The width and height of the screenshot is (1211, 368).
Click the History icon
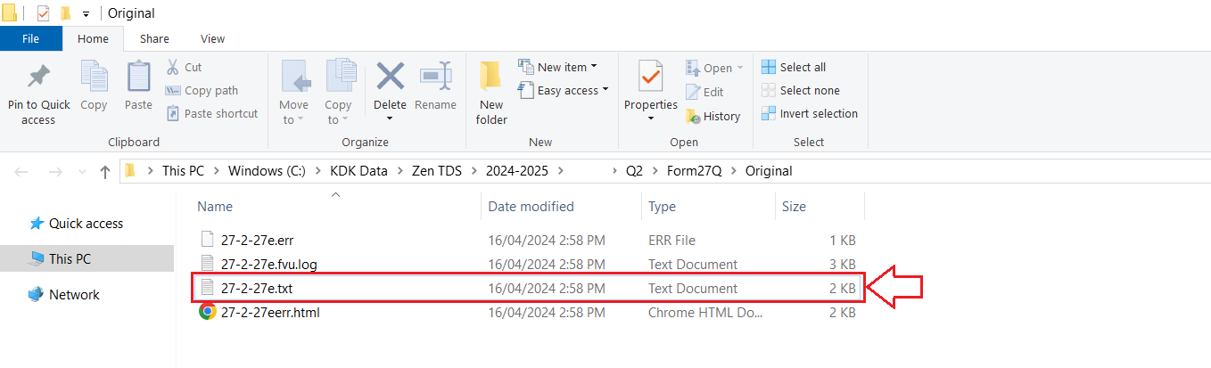693,116
